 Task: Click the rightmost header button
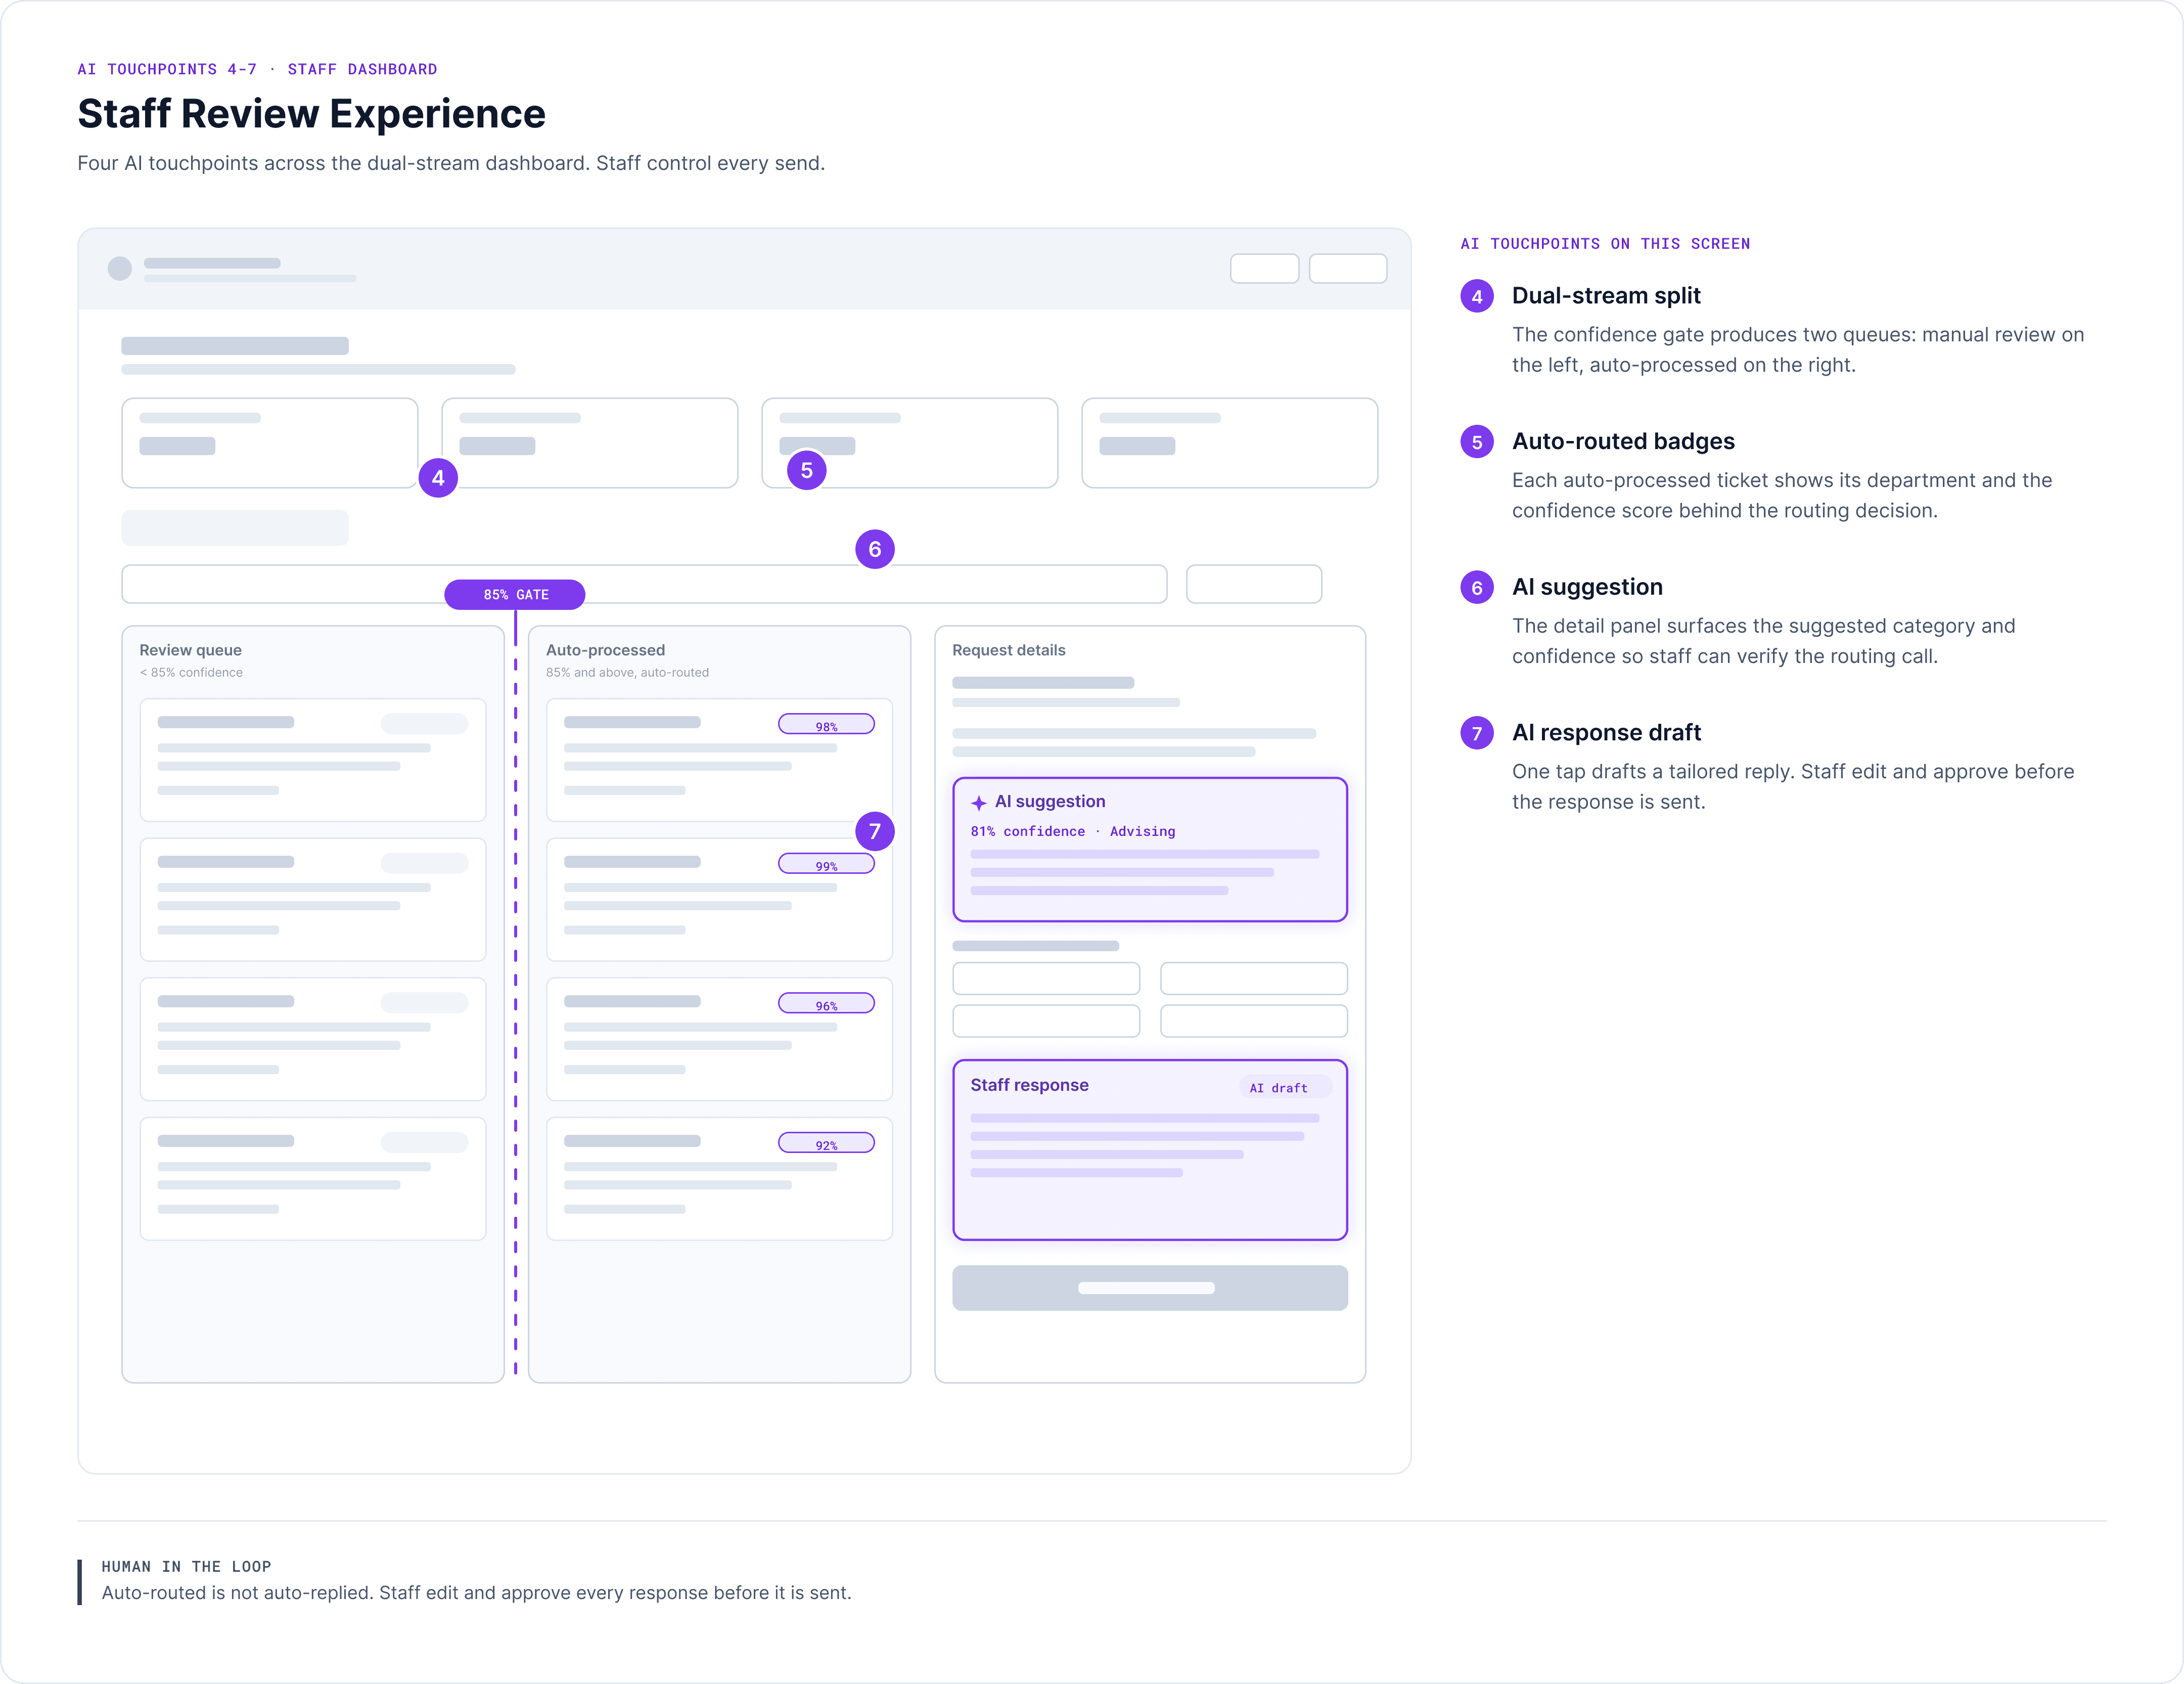coord(1348,268)
